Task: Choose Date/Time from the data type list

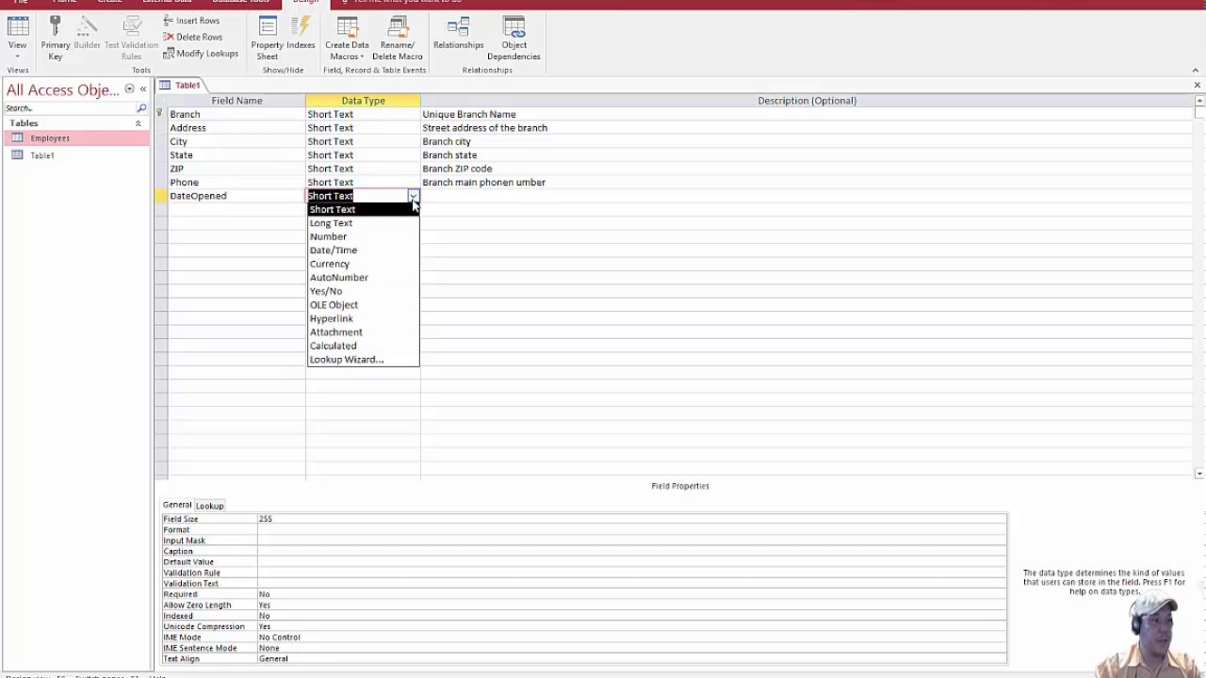Action: click(363, 250)
